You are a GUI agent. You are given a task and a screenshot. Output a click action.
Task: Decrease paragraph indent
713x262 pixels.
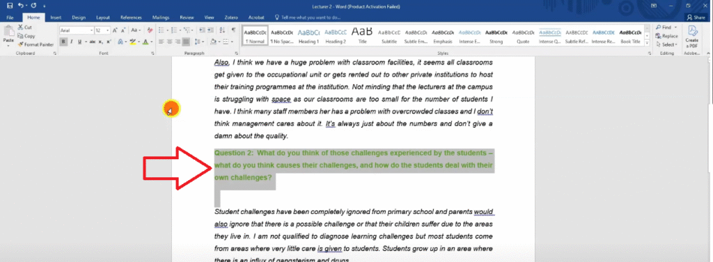202,30
